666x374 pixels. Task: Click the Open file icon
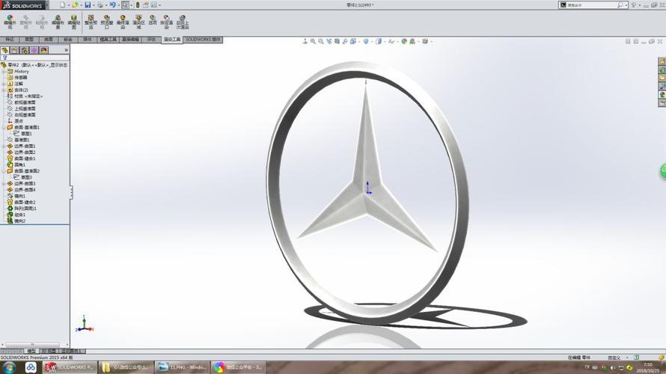click(x=75, y=5)
